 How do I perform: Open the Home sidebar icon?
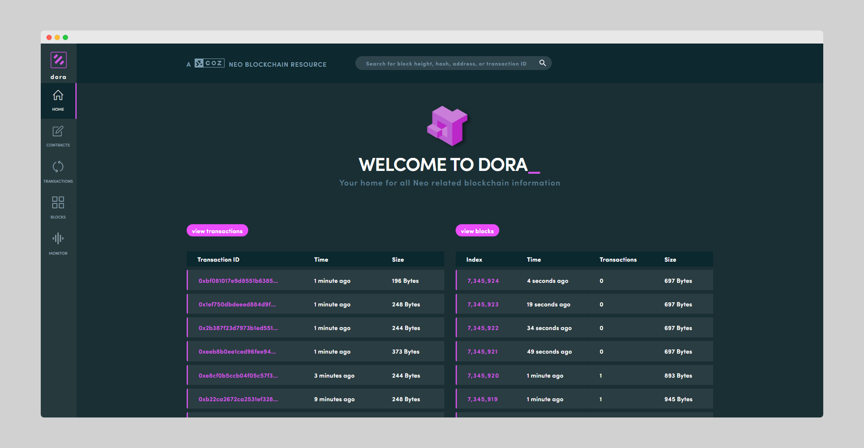click(x=58, y=96)
